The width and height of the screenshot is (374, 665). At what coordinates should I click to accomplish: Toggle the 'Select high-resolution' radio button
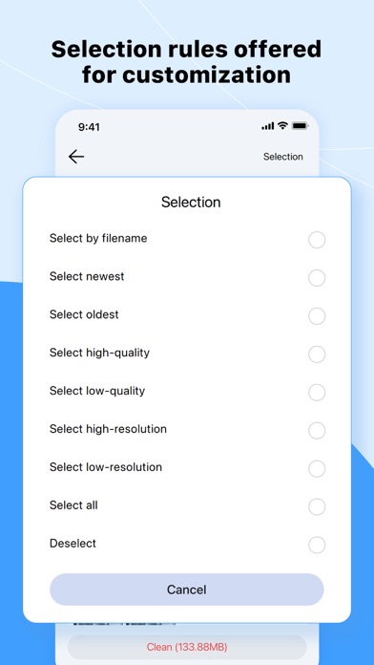tap(317, 431)
